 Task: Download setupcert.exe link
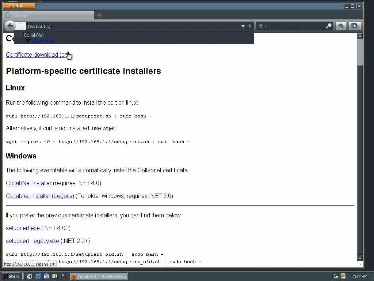tap(23, 228)
